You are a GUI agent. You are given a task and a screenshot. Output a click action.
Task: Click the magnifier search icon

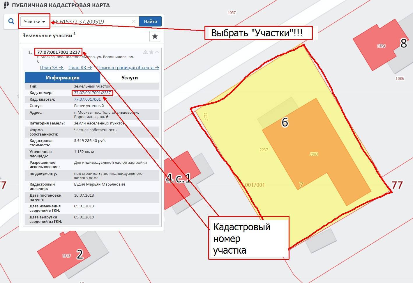point(11,21)
